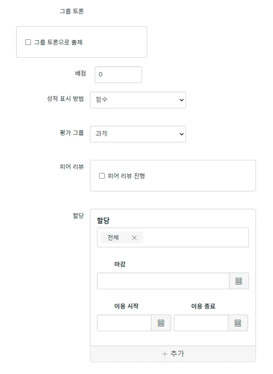Click the 배점 points input field
This screenshot has width=273, height=374.
click(x=118, y=74)
